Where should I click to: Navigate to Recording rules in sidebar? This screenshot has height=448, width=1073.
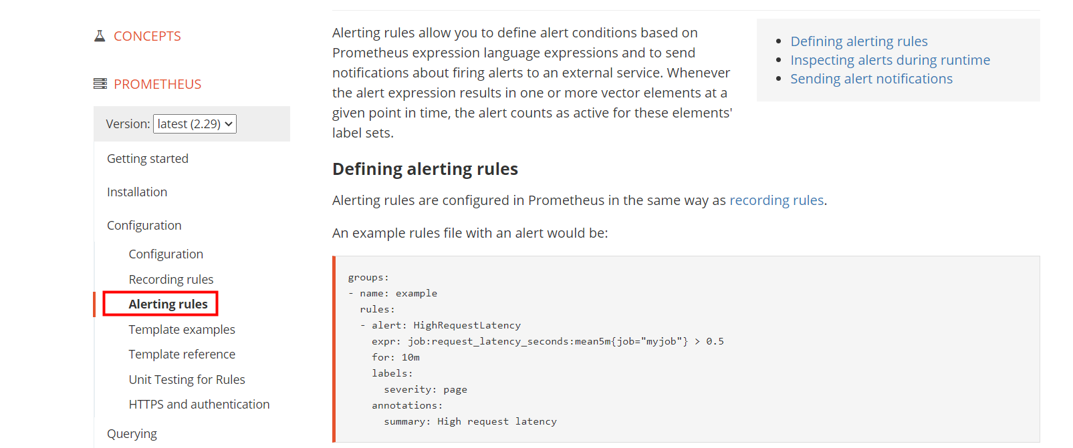coord(171,280)
